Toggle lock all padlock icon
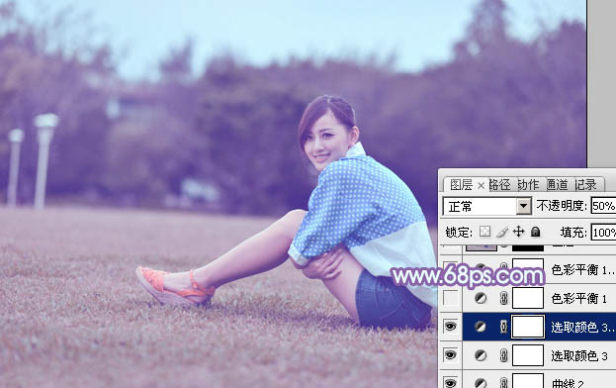616x388 pixels. pyautogui.click(x=535, y=232)
